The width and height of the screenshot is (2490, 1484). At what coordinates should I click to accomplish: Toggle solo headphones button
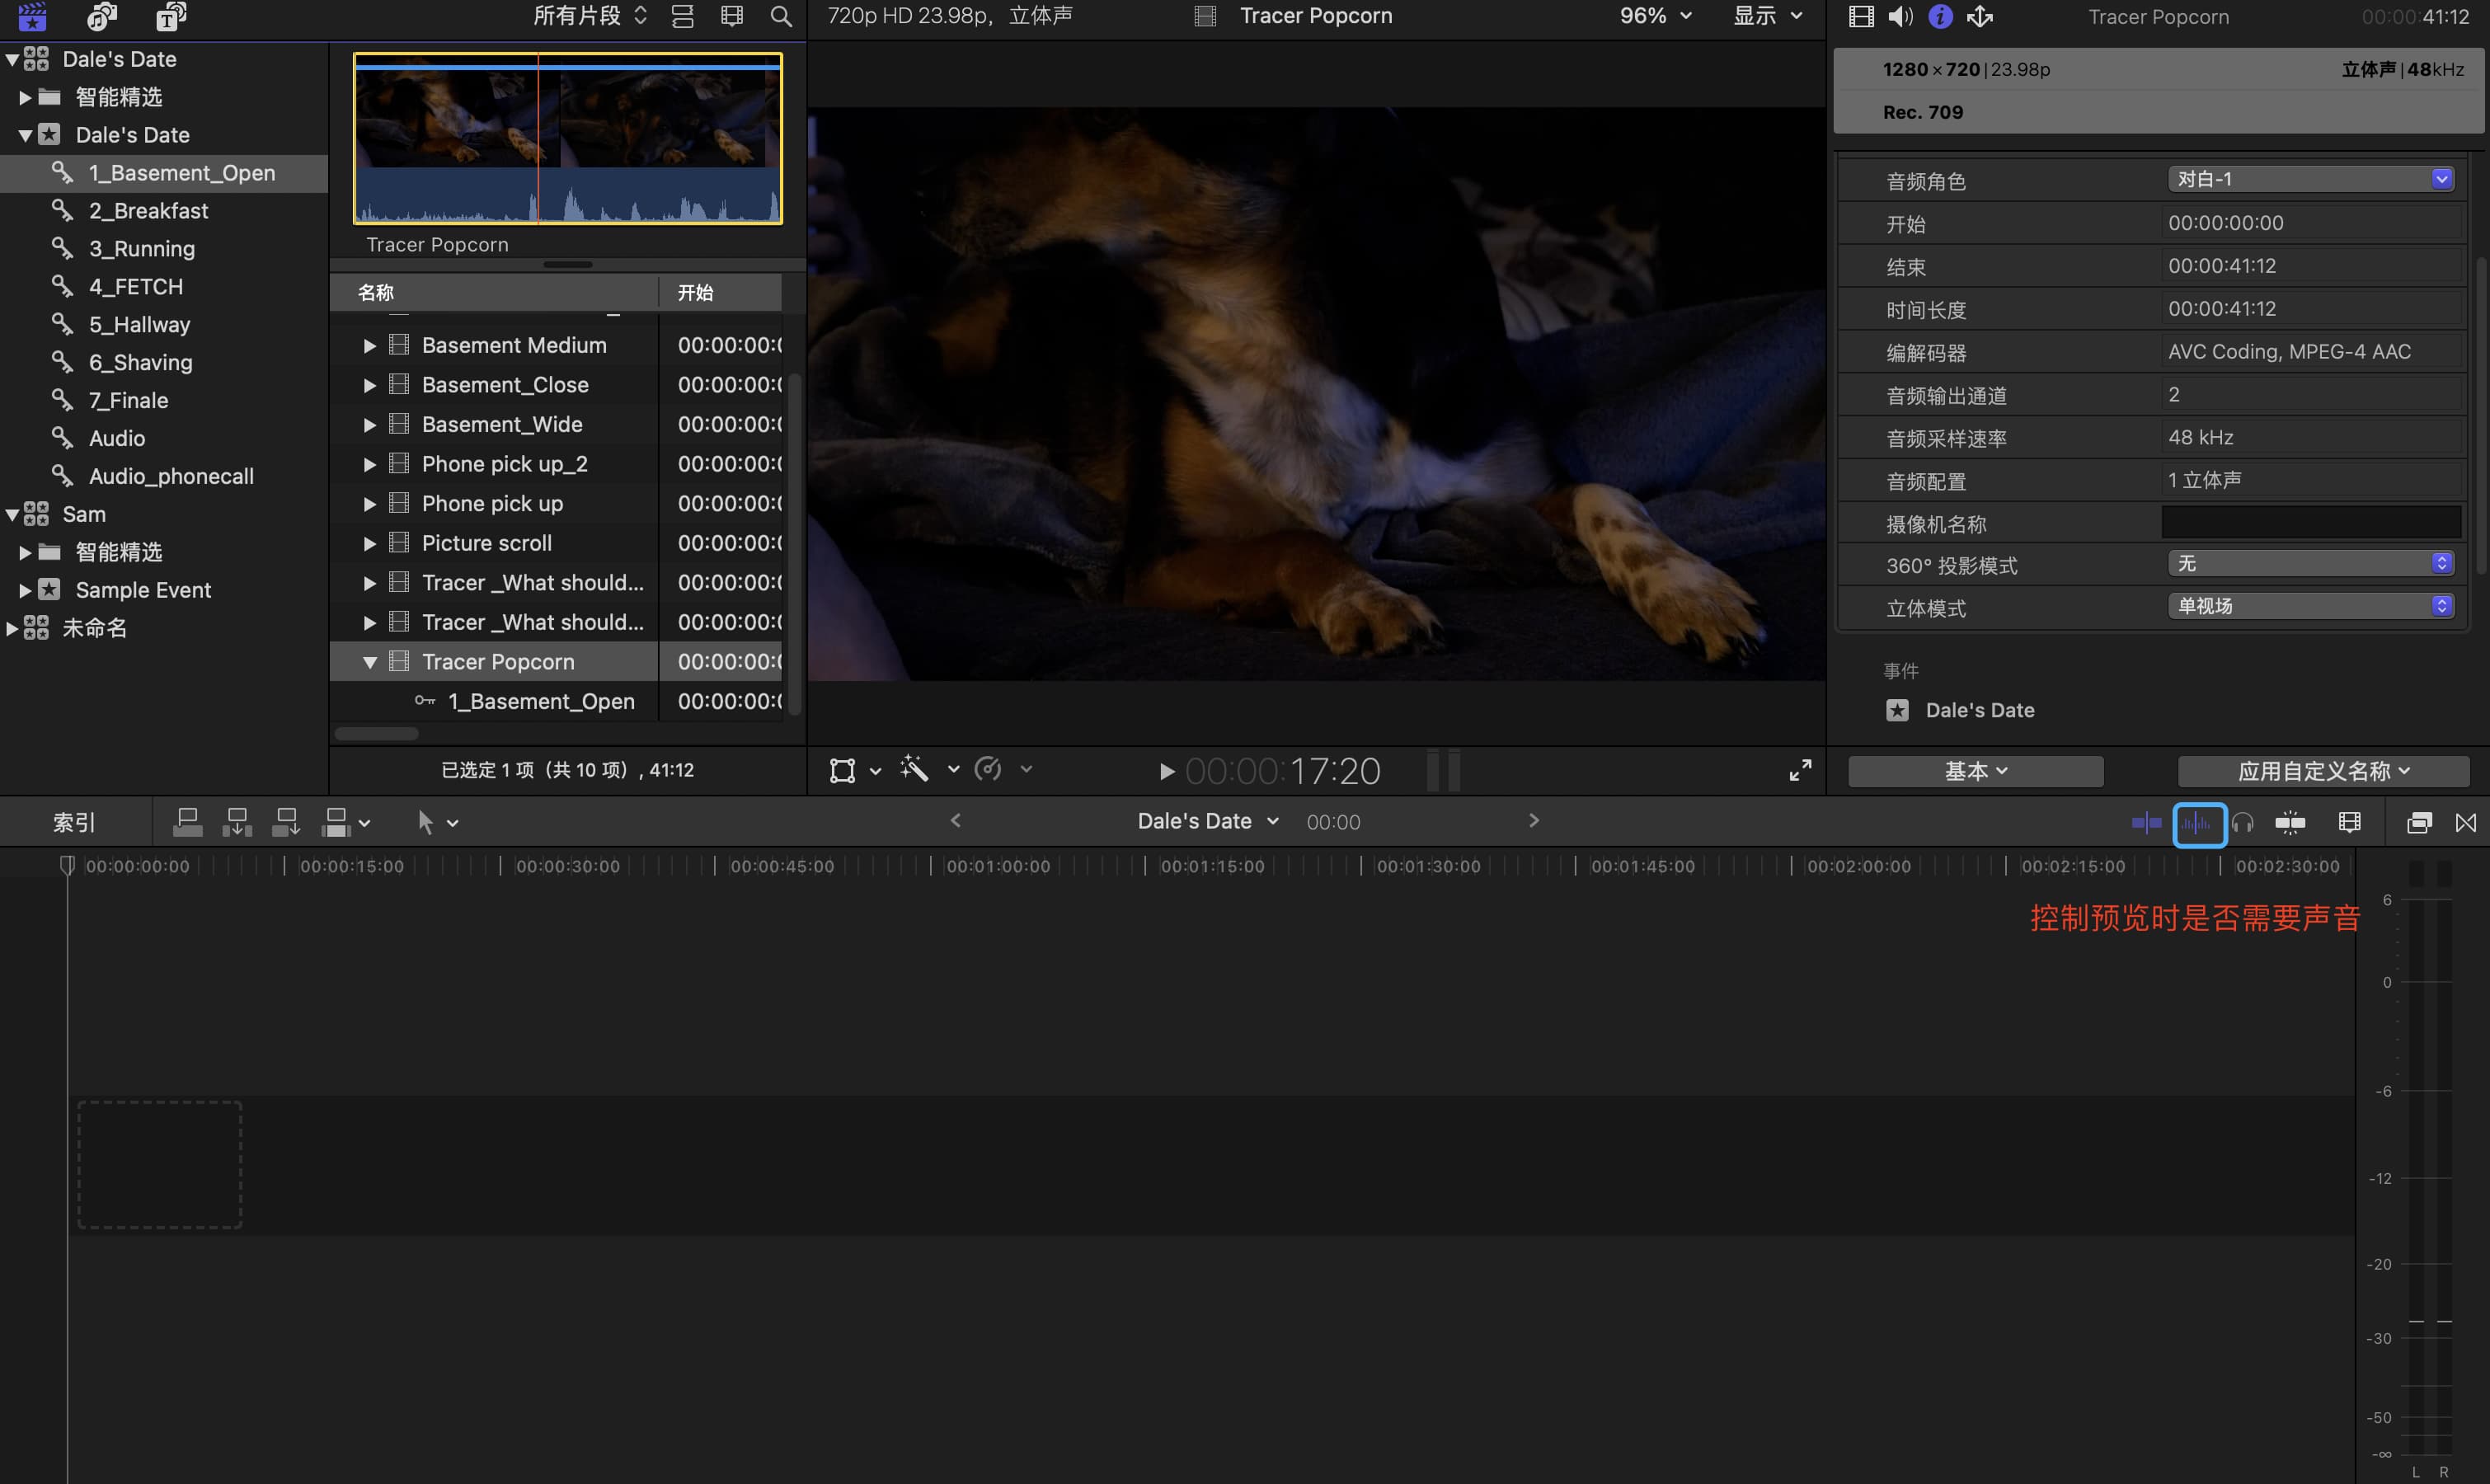[x=2243, y=823]
